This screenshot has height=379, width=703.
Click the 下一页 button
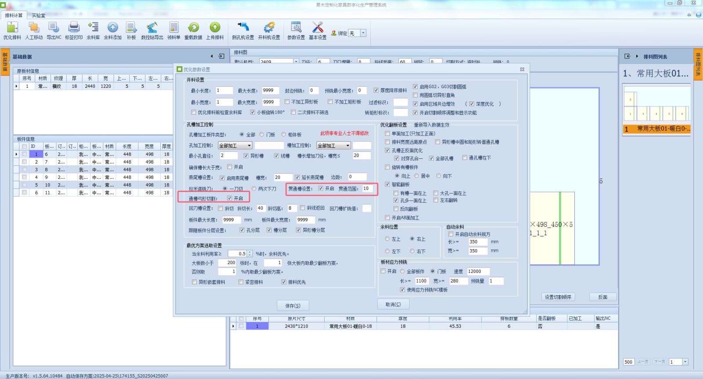(660, 362)
